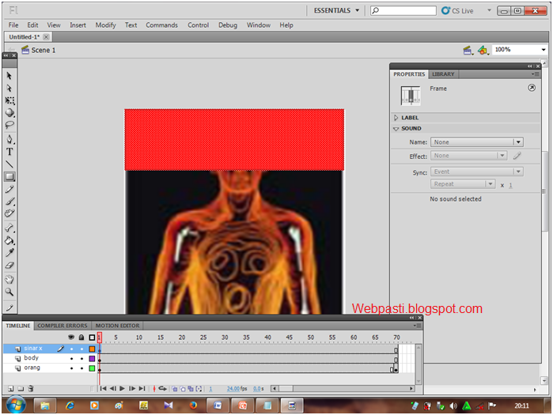Select the Hand tool
553x415 pixels.
[9, 279]
